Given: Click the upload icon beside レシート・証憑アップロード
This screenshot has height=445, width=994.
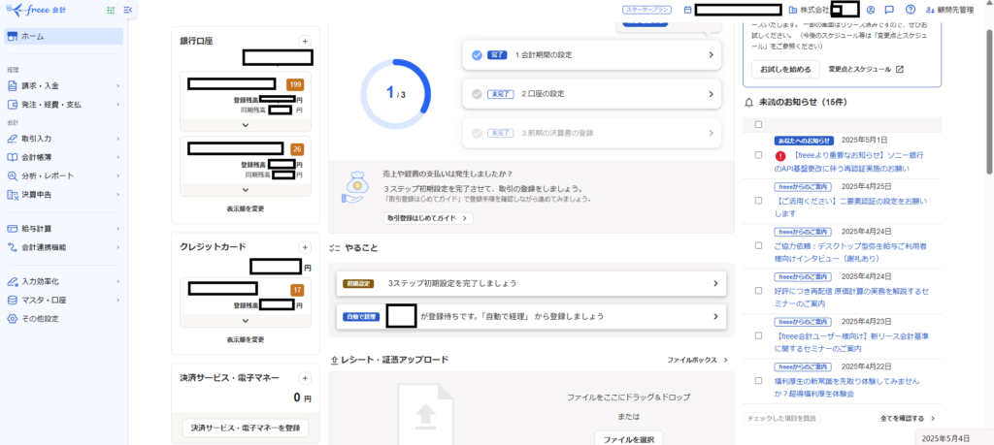Looking at the screenshot, I should click(x=335, y=361).
